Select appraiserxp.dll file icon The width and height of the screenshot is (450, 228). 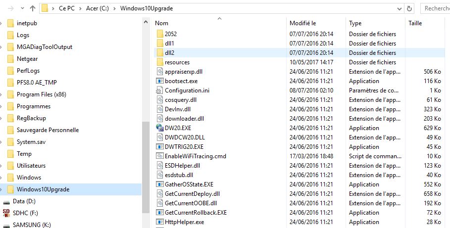160,71
